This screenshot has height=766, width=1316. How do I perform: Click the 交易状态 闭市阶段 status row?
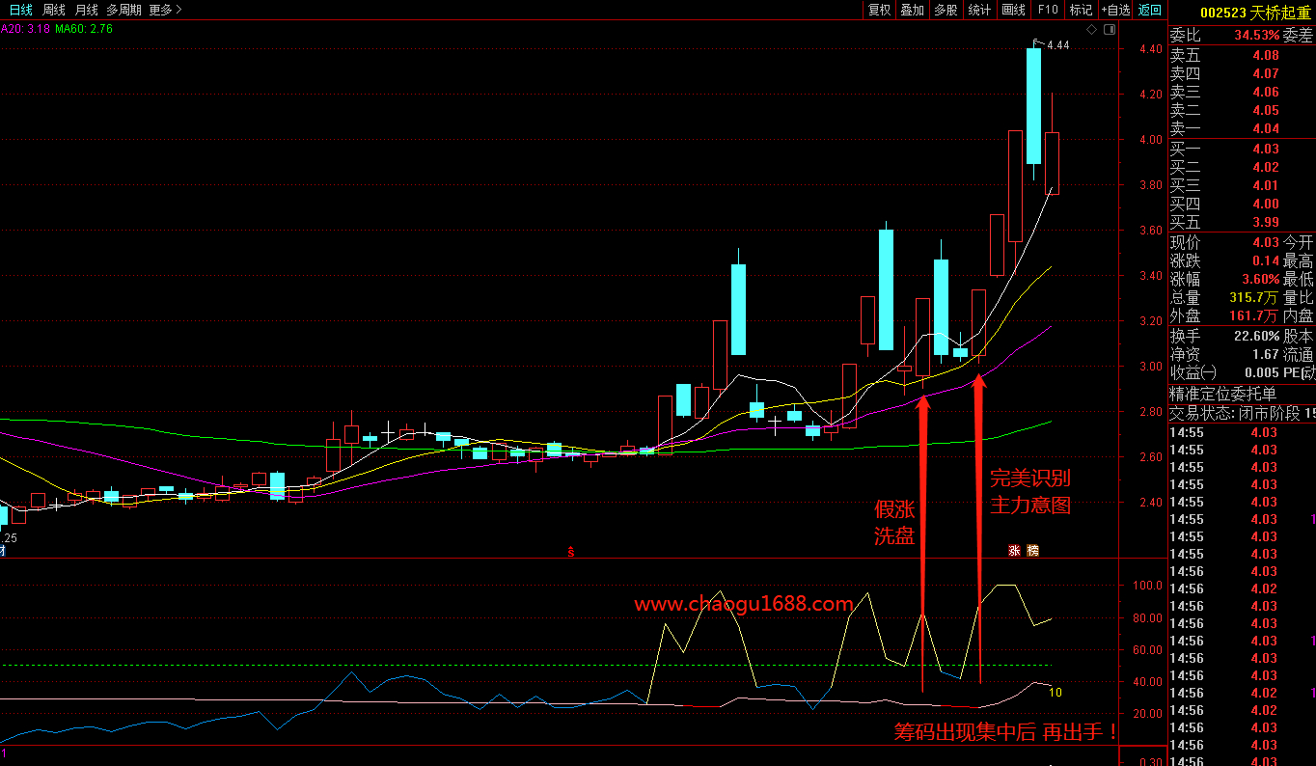point(1242,412)
